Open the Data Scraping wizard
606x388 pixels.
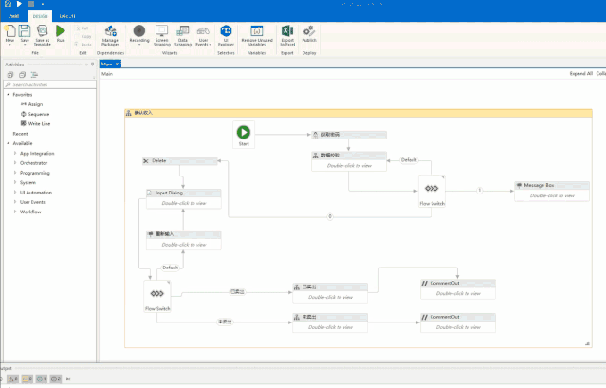(x=183, y=35)
